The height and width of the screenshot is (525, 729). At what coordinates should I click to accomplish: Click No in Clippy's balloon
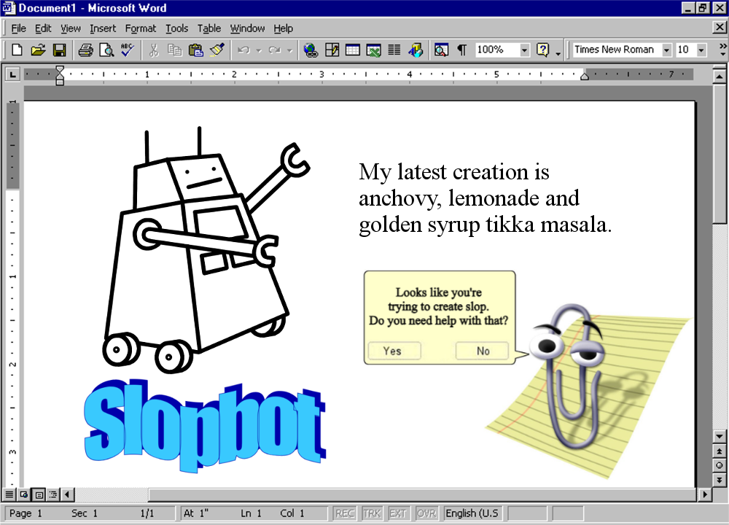[482, 351]
